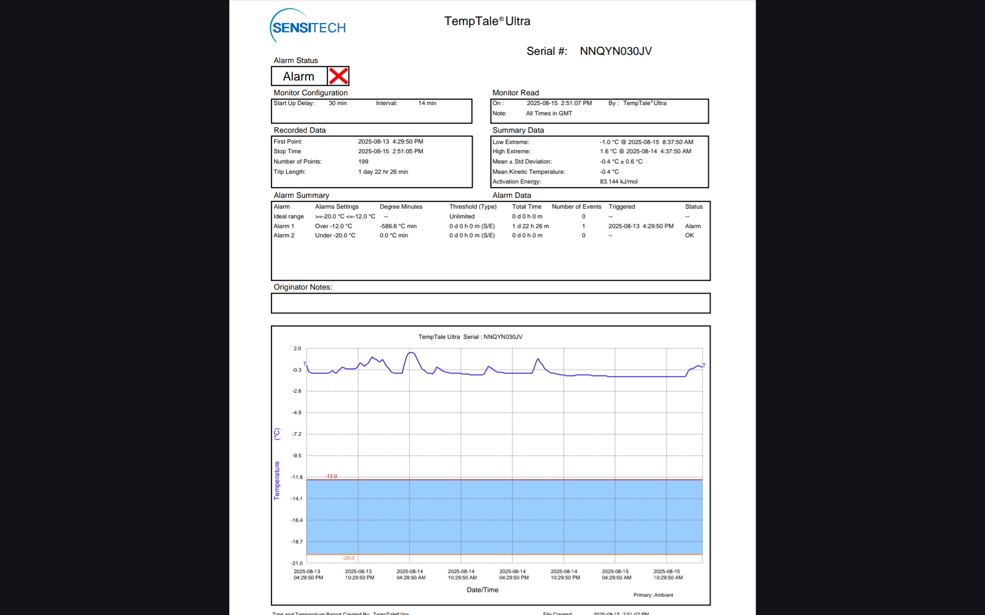Click the High Extreme value in Summary Data
The width and height of the screenshot is (985, 615).
pos(645,151)
